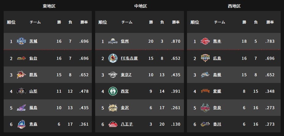Screen dimensions: 284x136
Task: Open the 茨城 team link
Action: pos(33,41)
